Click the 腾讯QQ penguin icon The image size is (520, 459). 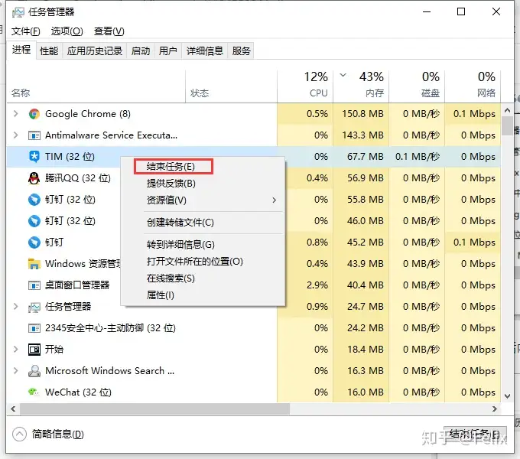pos(34,178)
